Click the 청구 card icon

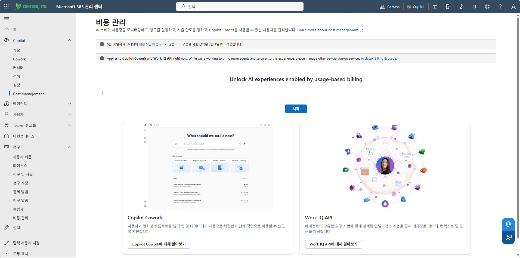7,147
